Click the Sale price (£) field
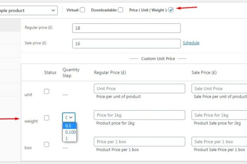Viewport: 247px width, 164px height. (126, 44)
